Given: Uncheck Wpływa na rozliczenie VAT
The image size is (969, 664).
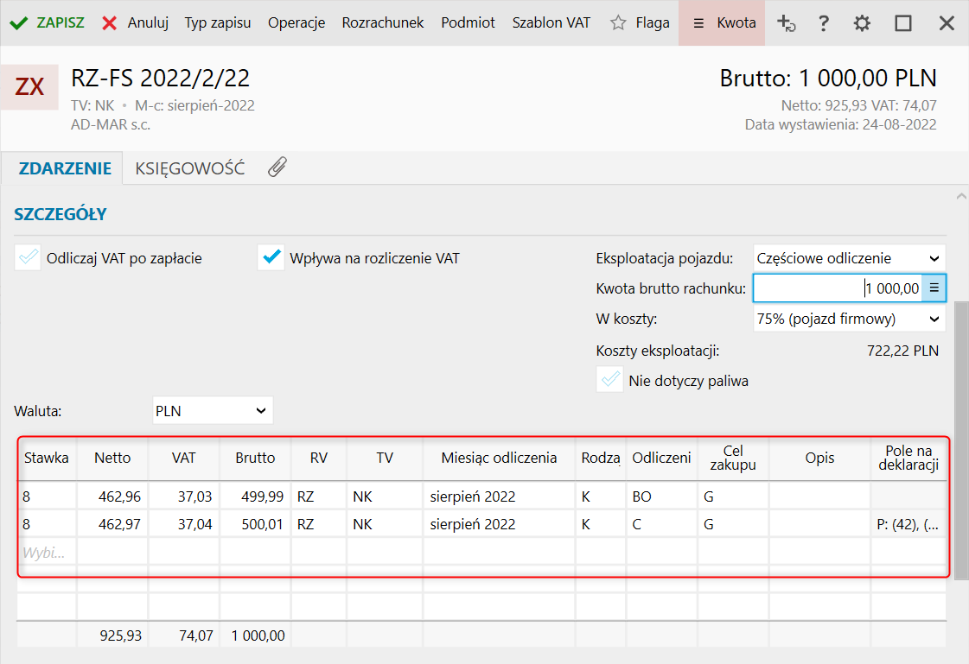Looking at the screenshot, I should 271,257.
